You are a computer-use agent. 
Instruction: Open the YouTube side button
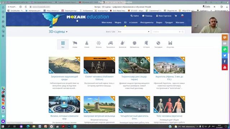(x=225, y=67)
